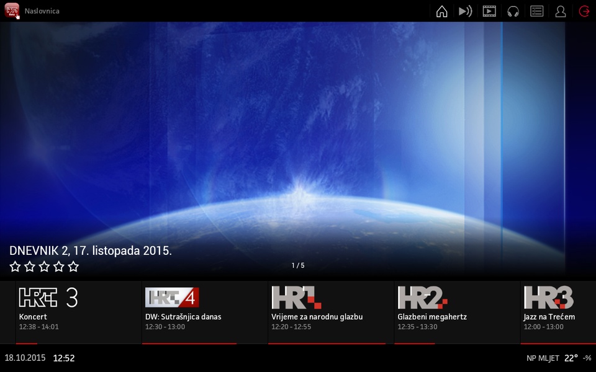Open the user profile icon
Screen dimensions: 596x372
pos(561,11)
